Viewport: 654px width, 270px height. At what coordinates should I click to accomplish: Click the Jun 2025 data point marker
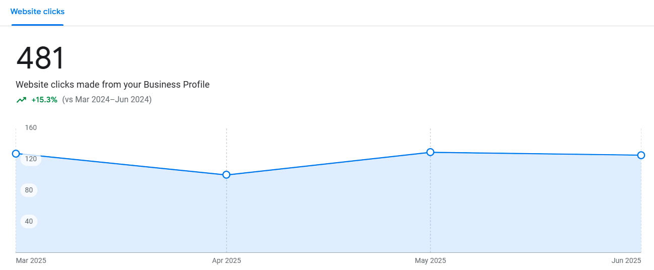pos(641,155)
